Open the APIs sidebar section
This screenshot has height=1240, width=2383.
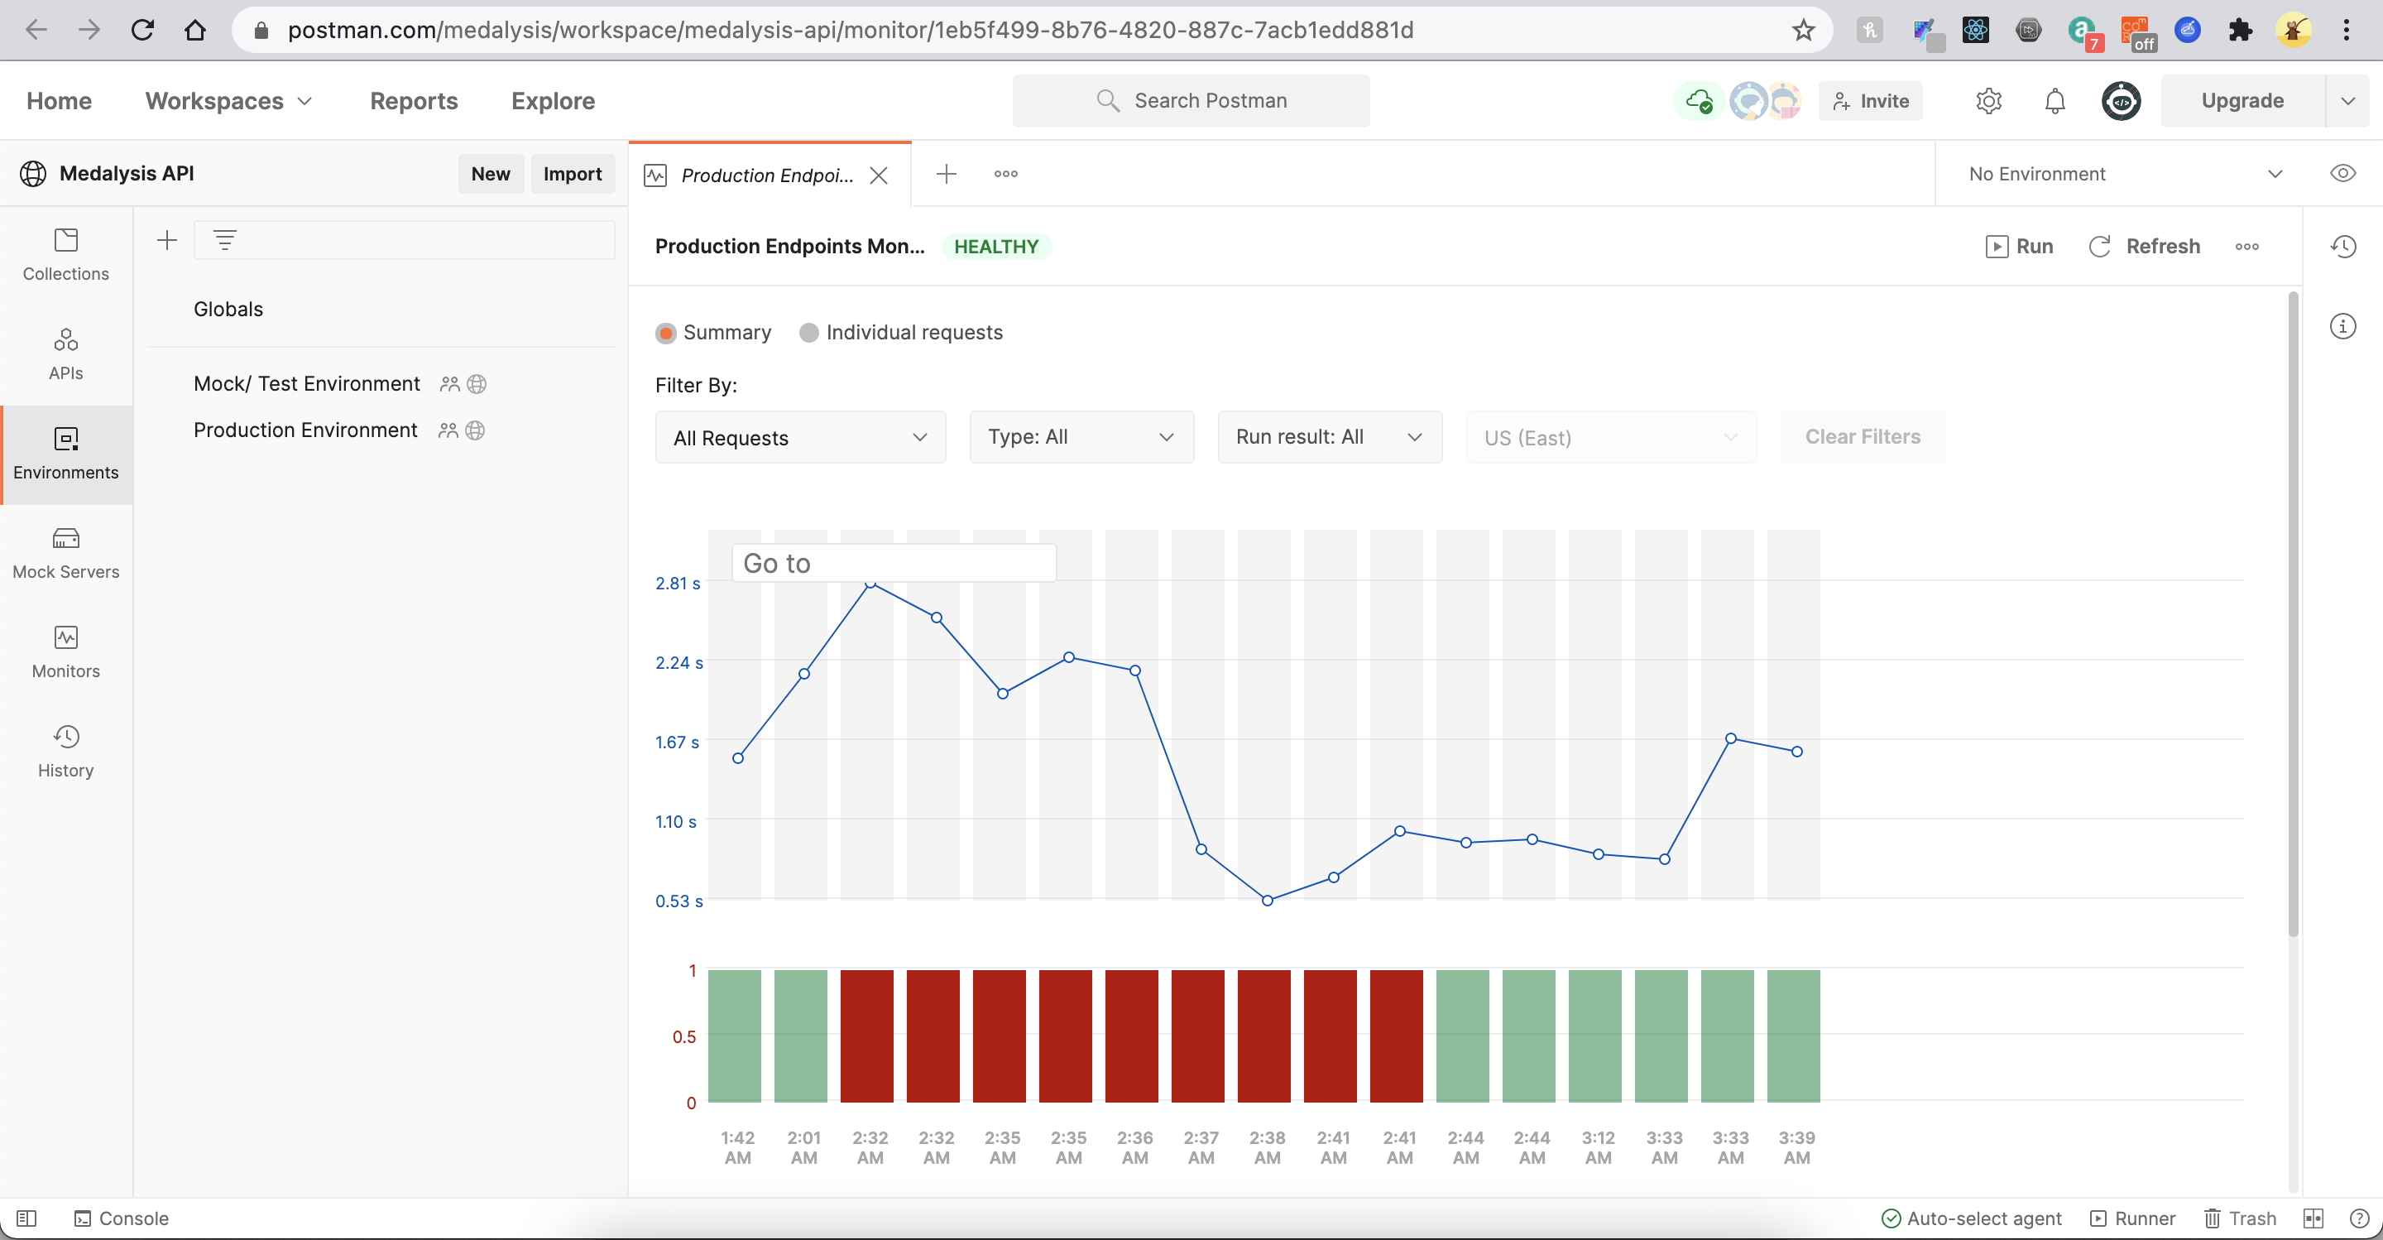[x=65, y=353]
